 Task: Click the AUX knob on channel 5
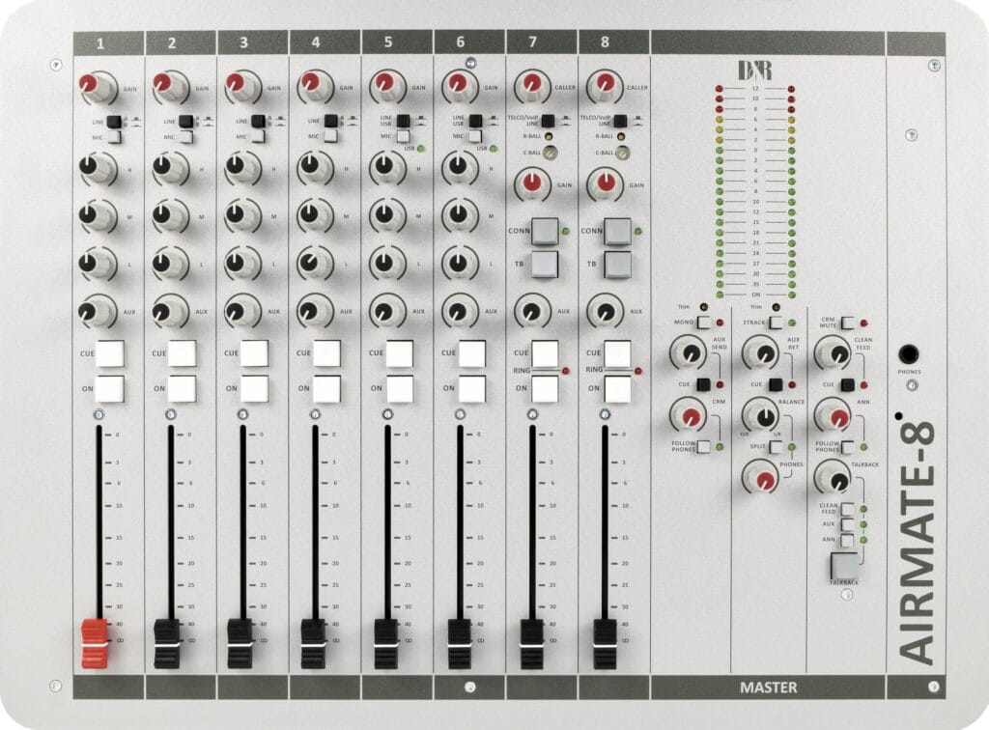(386, 311)
